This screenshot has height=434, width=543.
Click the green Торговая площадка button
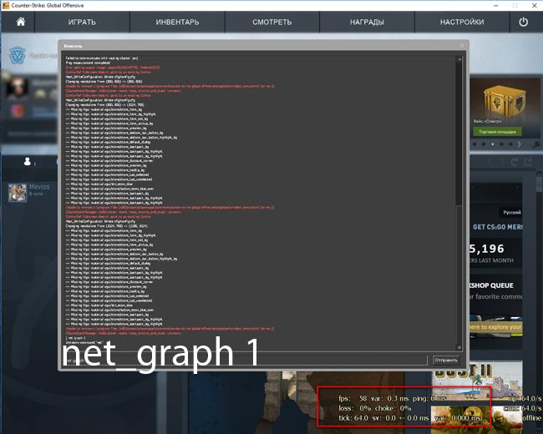click(497, 132)
